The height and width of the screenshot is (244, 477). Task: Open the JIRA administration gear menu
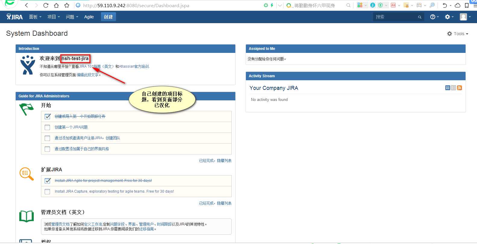pyautogui.click(x=449, y=17)
